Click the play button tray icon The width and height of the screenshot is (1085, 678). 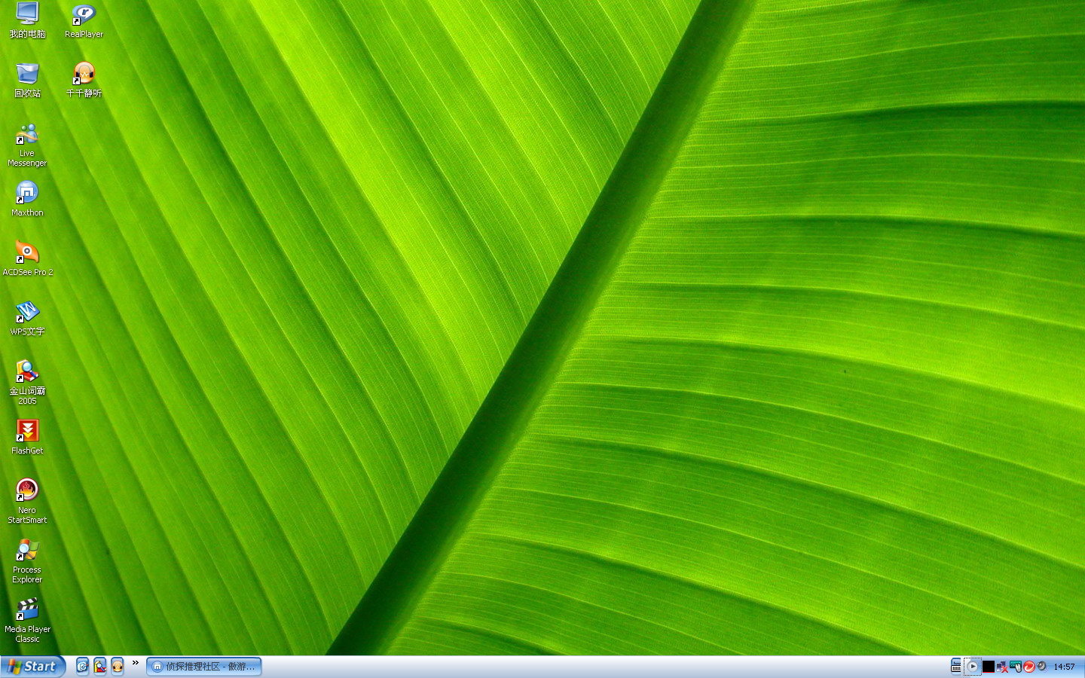pyautogui.click(x=972, y=667)
